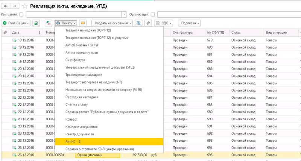Enable the Организация filter checkbox

pyautogui.click(x=152, y=14)
